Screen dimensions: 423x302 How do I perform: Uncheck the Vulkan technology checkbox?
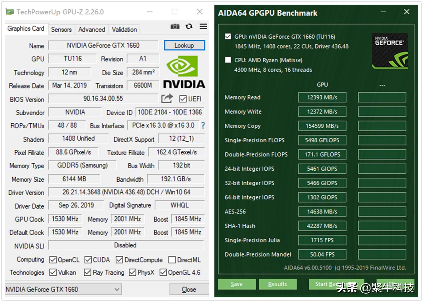(53, 273)
